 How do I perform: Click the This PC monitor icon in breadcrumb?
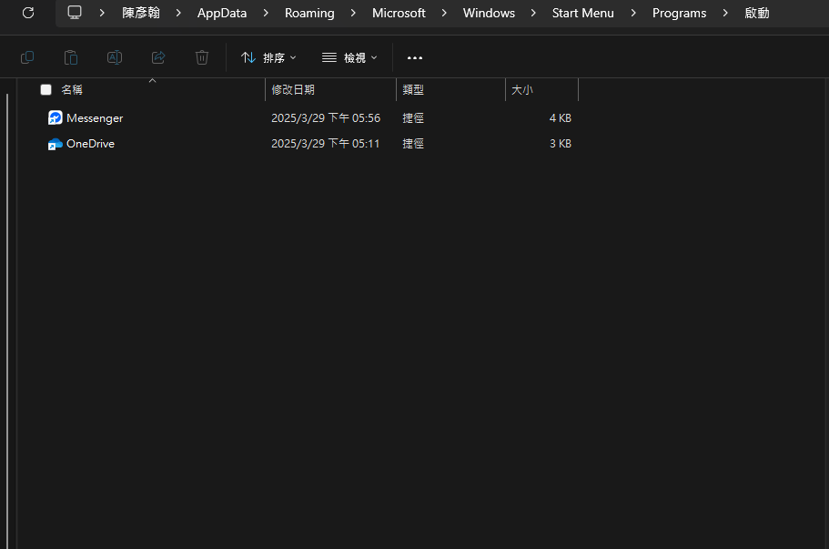click(x=75, y=13)
